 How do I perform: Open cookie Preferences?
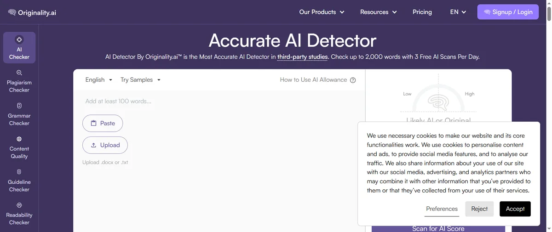point(442,209)
